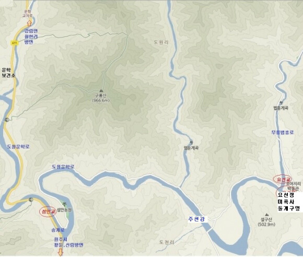303x257 pixels.
Task: Select the 도천리 village label
Action: pyautogui.click(x=167, y=242)
